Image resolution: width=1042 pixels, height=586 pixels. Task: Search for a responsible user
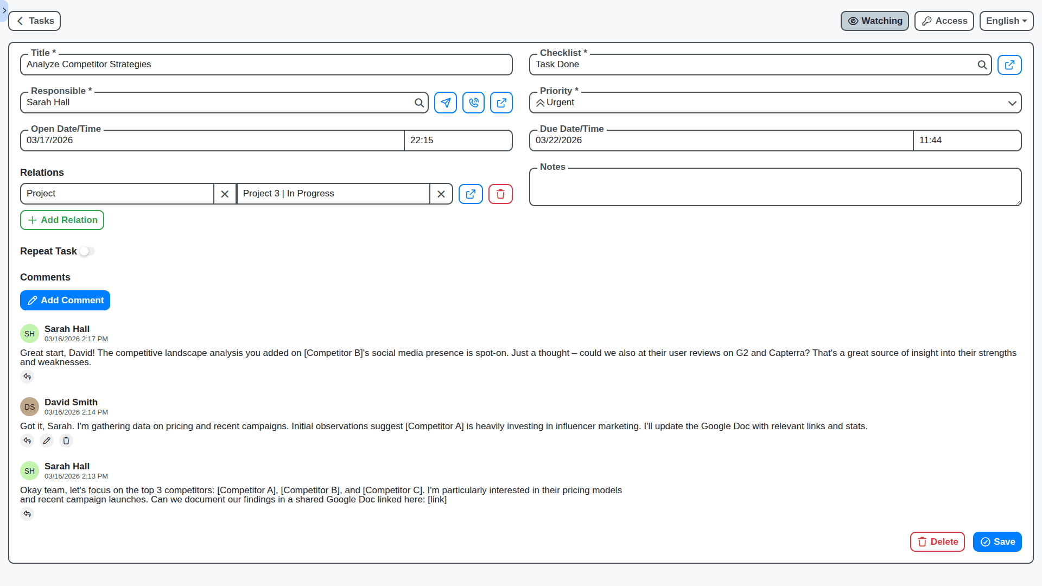pyautogui.click(x=419, y=103)
